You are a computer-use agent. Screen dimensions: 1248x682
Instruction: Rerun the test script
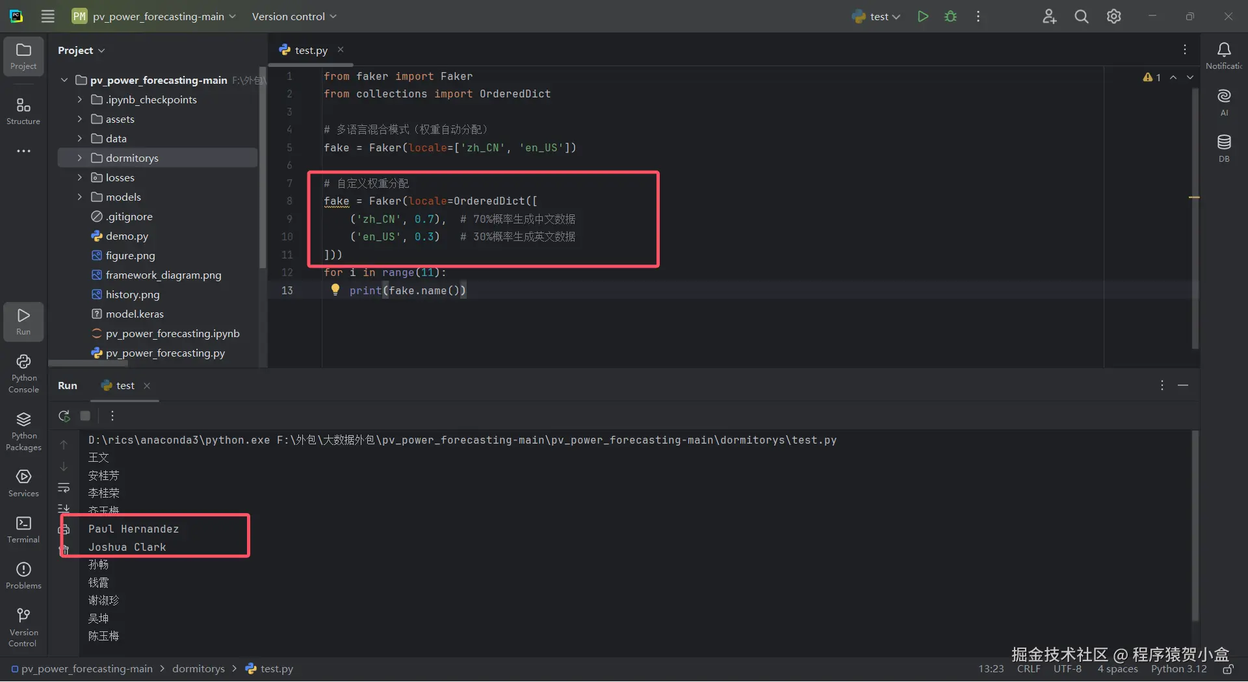[64, 416]
